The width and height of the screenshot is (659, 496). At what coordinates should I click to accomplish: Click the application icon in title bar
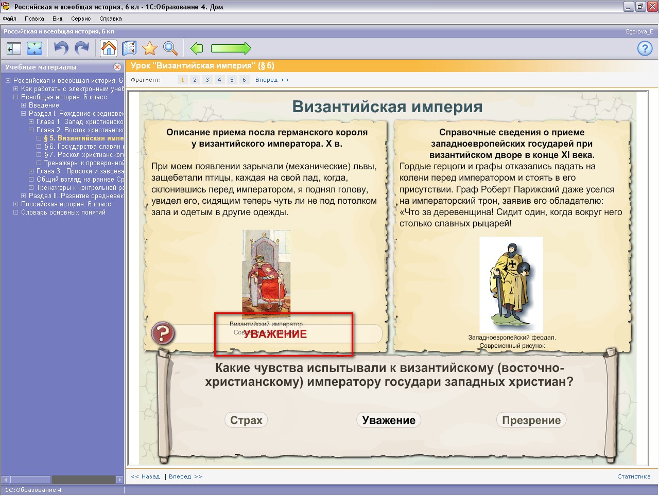pos(6,7)
